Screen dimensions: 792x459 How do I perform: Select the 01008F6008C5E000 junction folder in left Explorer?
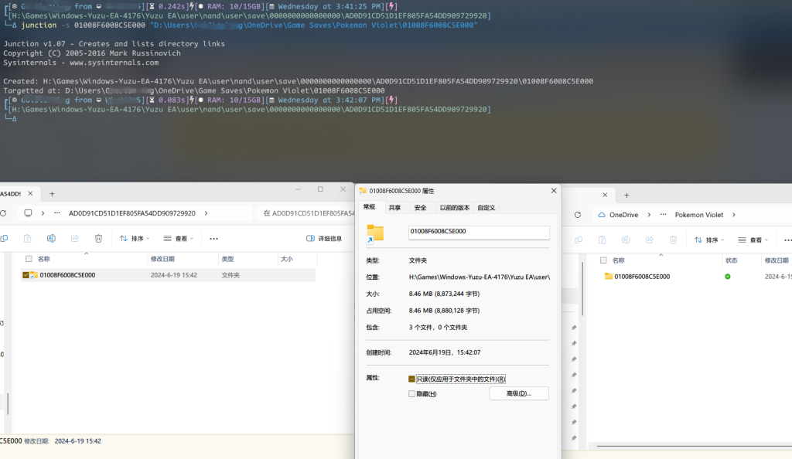[67, 275]
